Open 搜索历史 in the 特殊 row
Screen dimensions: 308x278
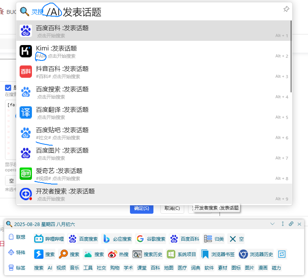click(x=148, y=254)
